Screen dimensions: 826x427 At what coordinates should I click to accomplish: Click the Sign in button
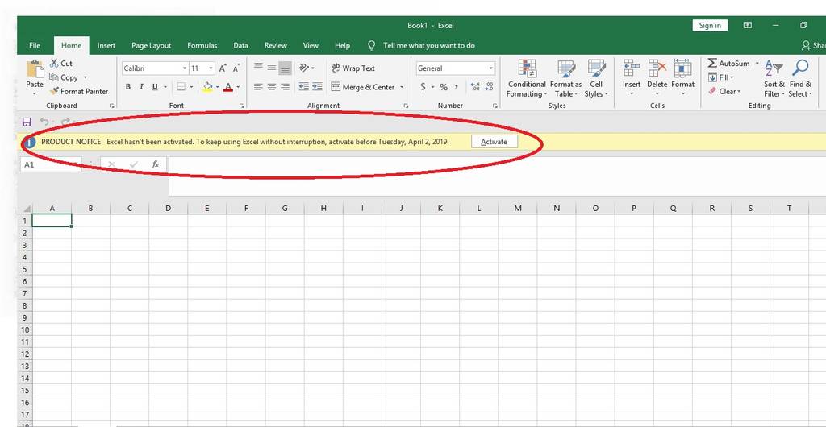point(710,25)
